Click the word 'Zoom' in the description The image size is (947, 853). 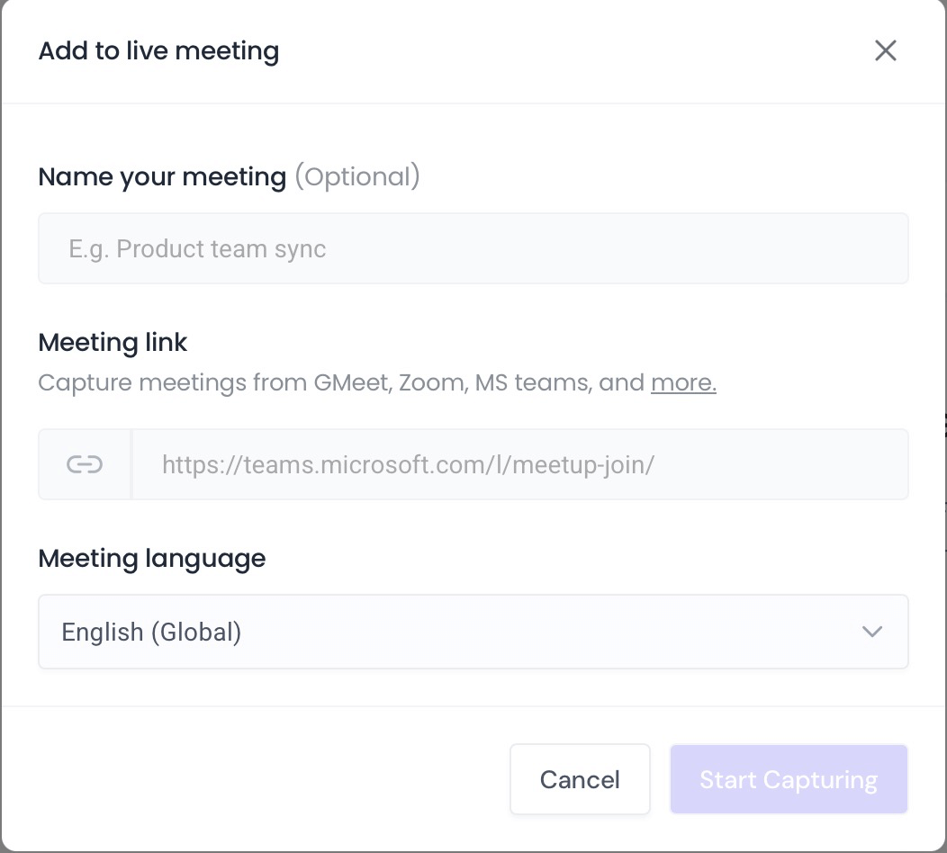[x=431, y=383]
